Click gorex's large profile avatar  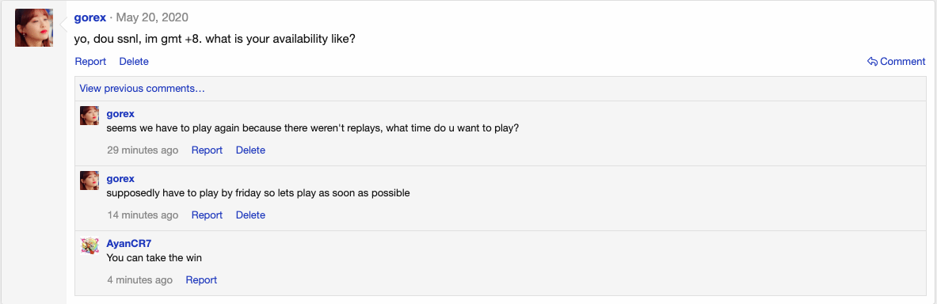(33, 28)
